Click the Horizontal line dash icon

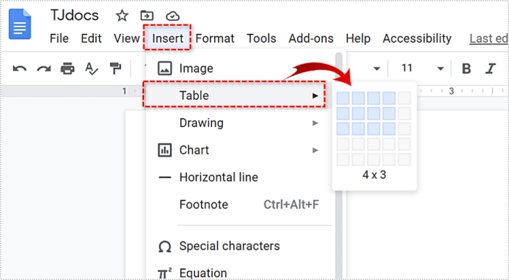coord(165,177)
